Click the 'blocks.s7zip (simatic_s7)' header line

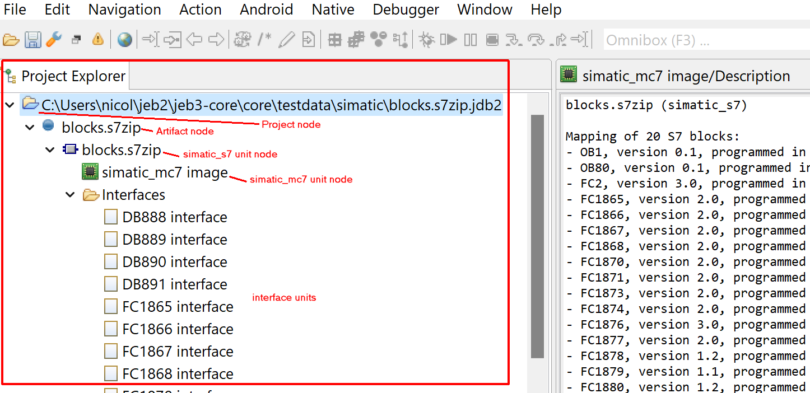[657, 105]
